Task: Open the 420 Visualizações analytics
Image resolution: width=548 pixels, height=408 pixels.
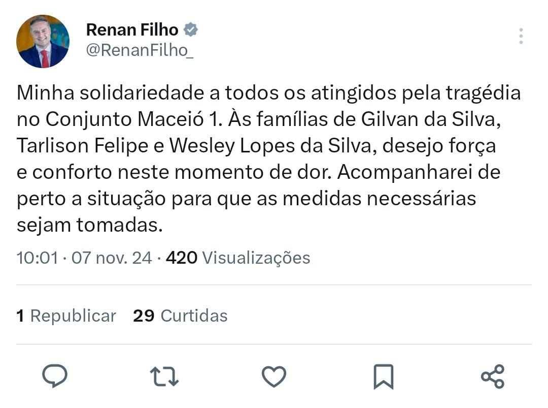Action: pos(238,258)
